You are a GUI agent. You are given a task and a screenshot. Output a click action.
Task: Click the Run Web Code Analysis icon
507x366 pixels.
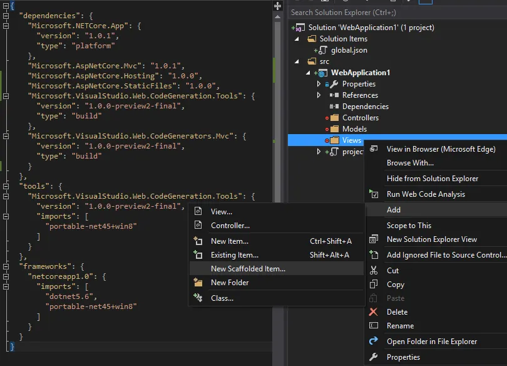tap(374, 194)
